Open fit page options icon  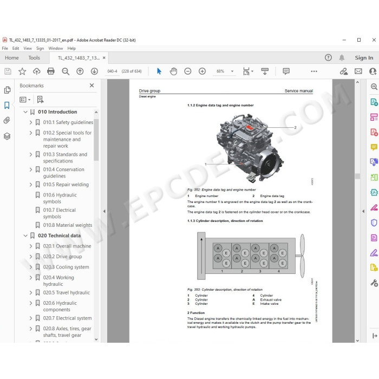(248, 71)
